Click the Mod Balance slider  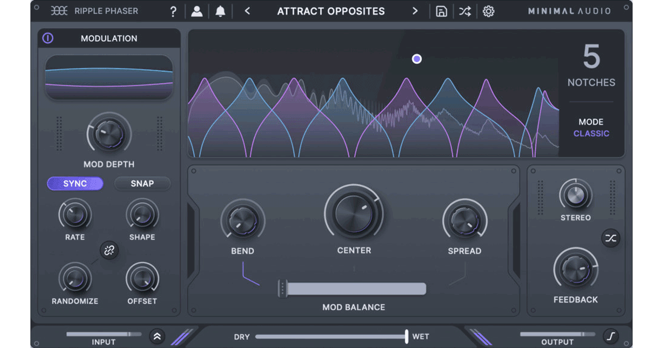[x=354, y=288]
